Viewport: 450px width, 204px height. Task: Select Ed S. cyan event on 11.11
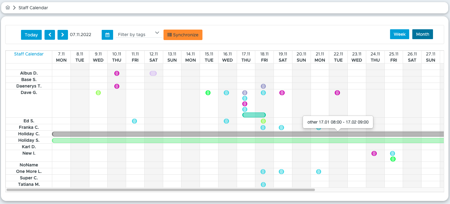click(x=134, y=121)
